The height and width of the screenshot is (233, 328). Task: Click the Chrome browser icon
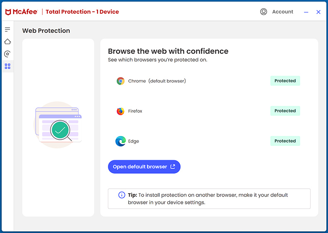point(120,81)
